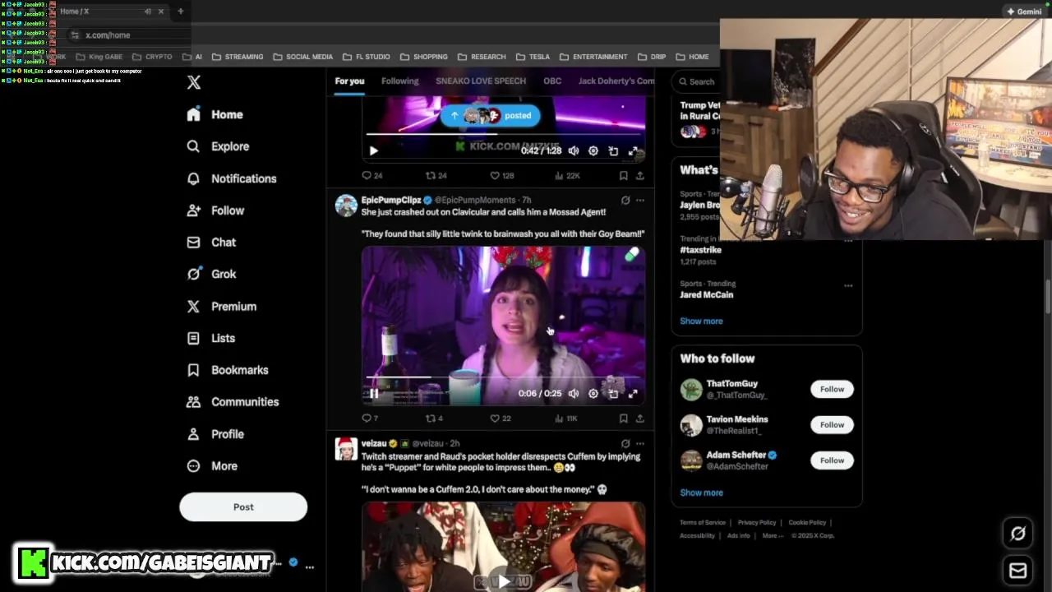Show more trending topics
This screenshot has width=1052, height=592.
pyautogui.click(x=701, y=321)
